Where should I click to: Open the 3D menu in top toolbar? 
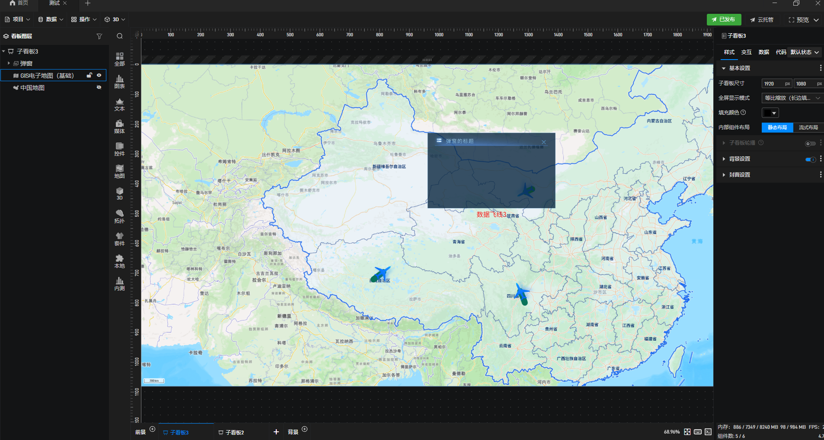tap(115, 19)
